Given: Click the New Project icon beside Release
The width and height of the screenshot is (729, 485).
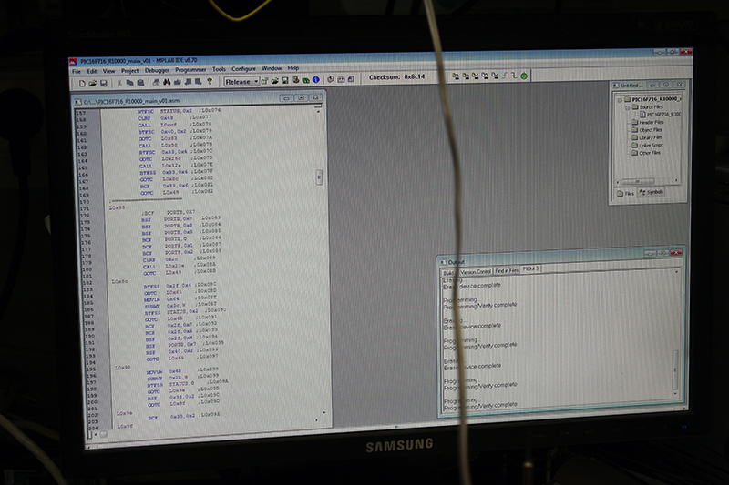Looking at the screenshot, I should pos(264,80).
